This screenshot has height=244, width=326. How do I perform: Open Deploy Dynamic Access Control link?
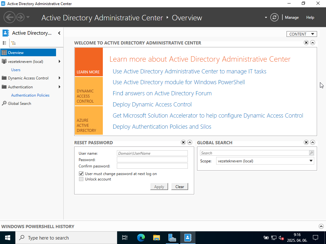(152, 105)
